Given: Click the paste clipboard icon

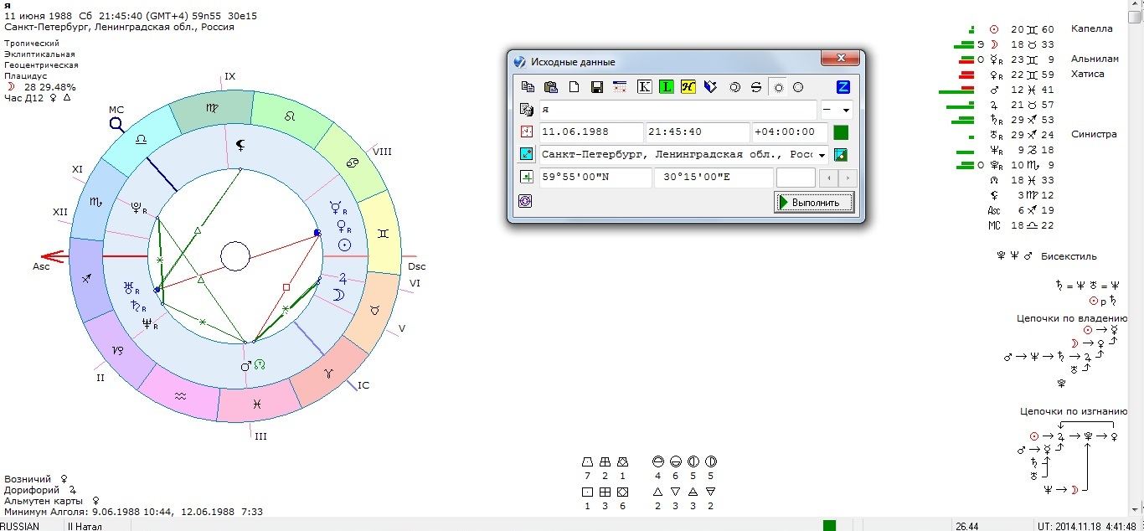Looking at the screenshot, I should (x=550, y=87).
